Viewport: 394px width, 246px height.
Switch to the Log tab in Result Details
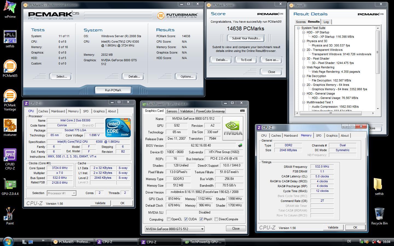pyautogui.click(x=326, y=22)
